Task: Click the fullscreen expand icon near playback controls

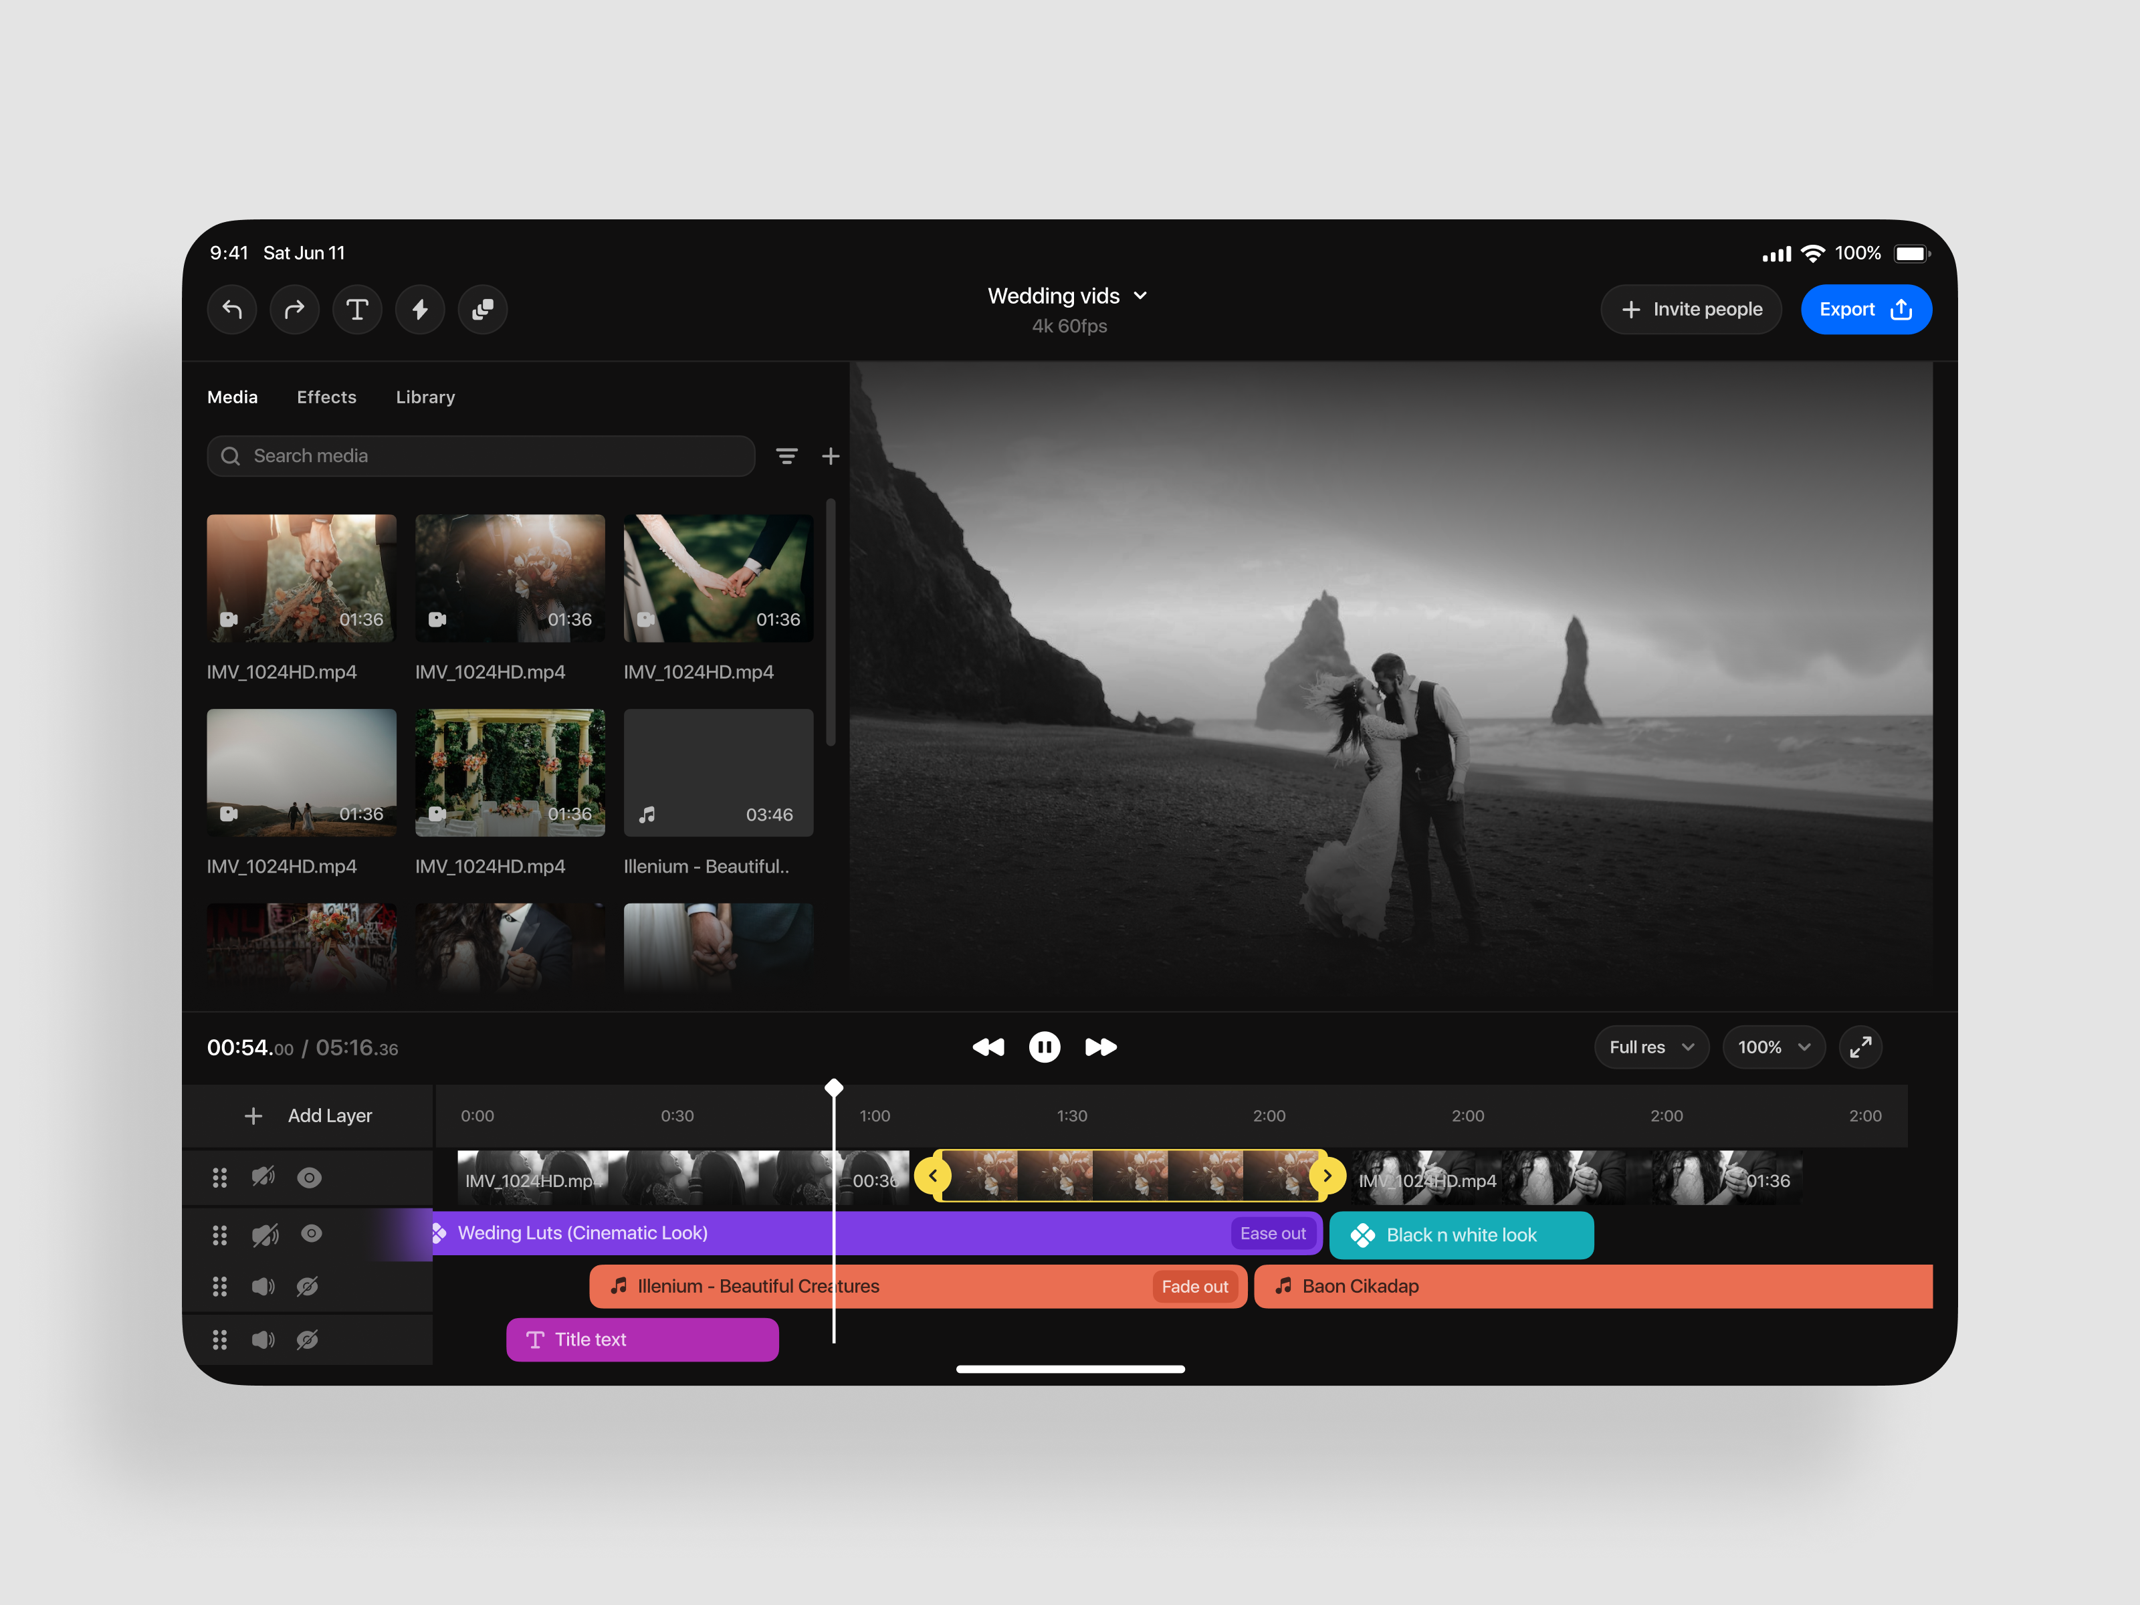Action: (x=1860, y=1047)
